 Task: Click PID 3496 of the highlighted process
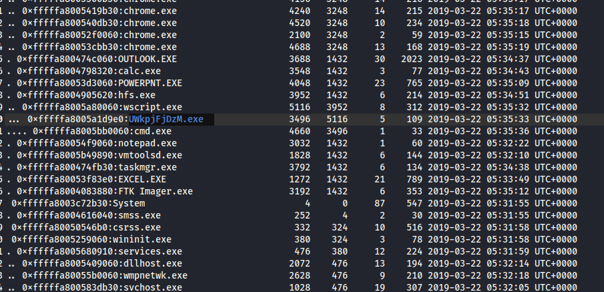[300, 119]
